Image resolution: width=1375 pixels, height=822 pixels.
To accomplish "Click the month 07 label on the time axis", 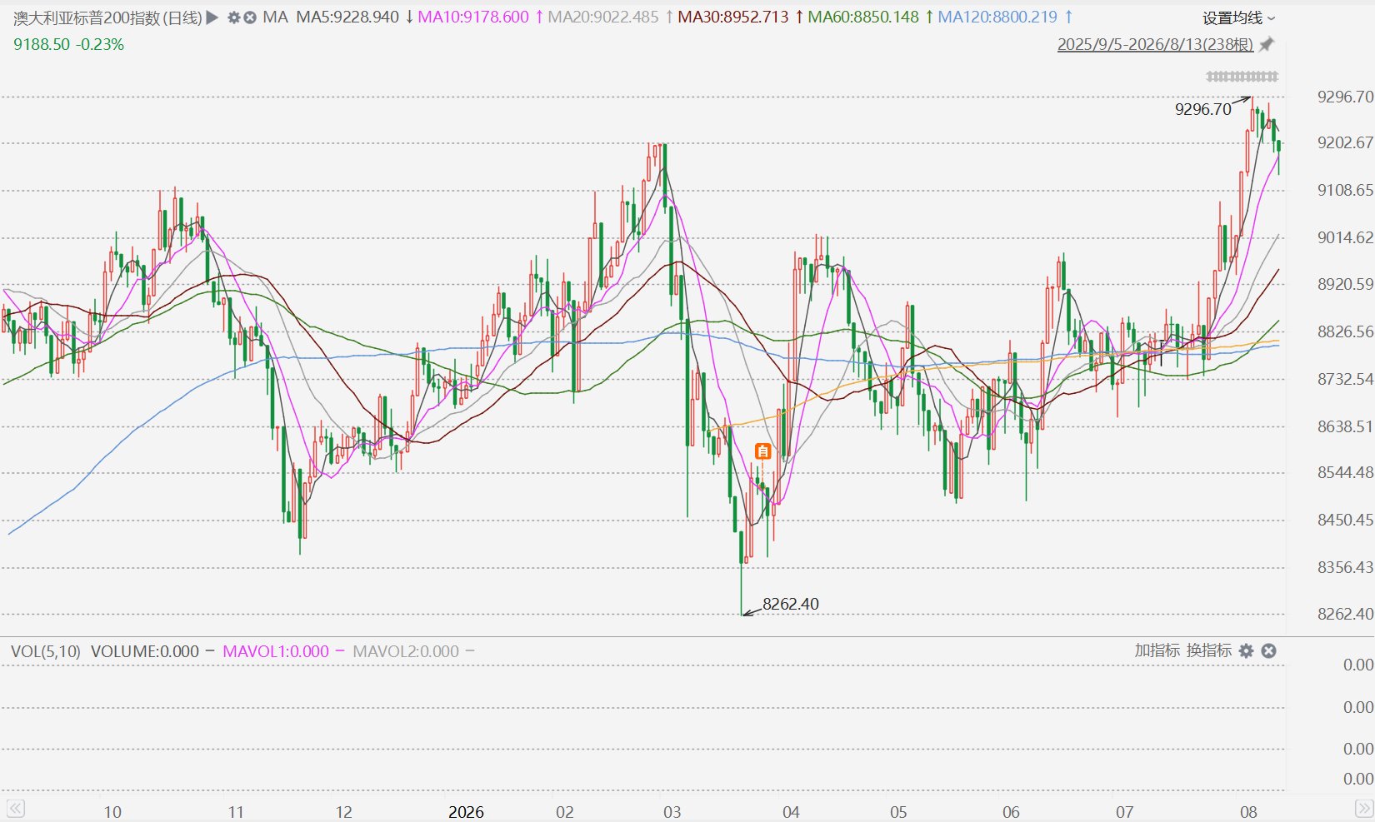I will [x=1125, y=812].
